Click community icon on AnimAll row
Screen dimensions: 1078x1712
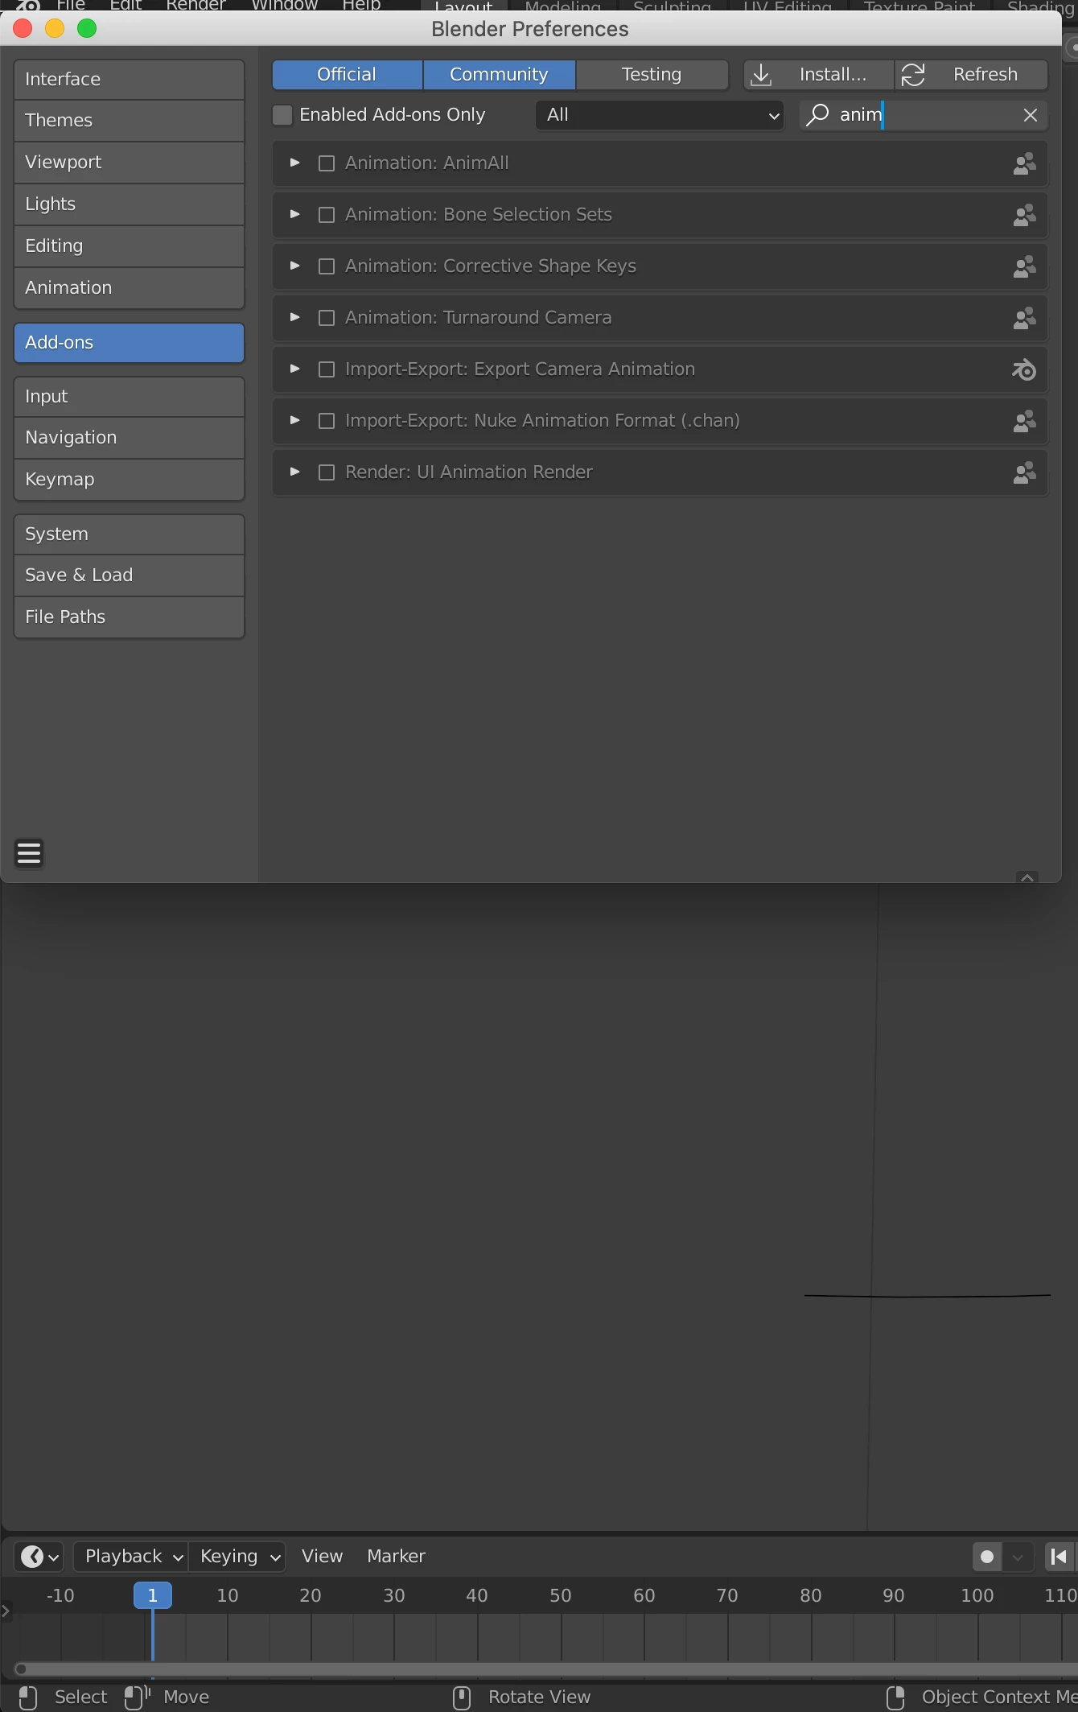[1024, 164]
